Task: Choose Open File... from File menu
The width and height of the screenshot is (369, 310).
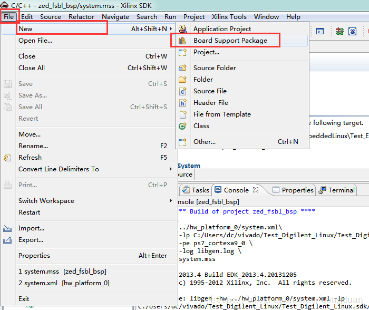Action: coord(95,41)
